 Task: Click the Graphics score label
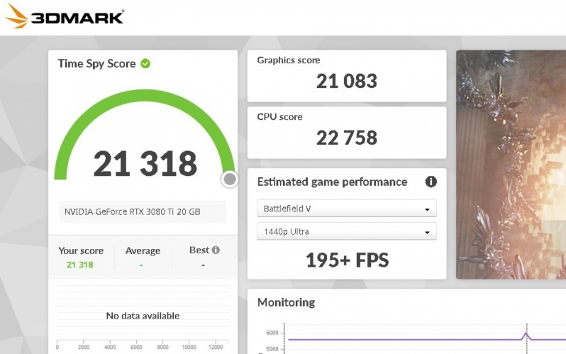[289, 60]
